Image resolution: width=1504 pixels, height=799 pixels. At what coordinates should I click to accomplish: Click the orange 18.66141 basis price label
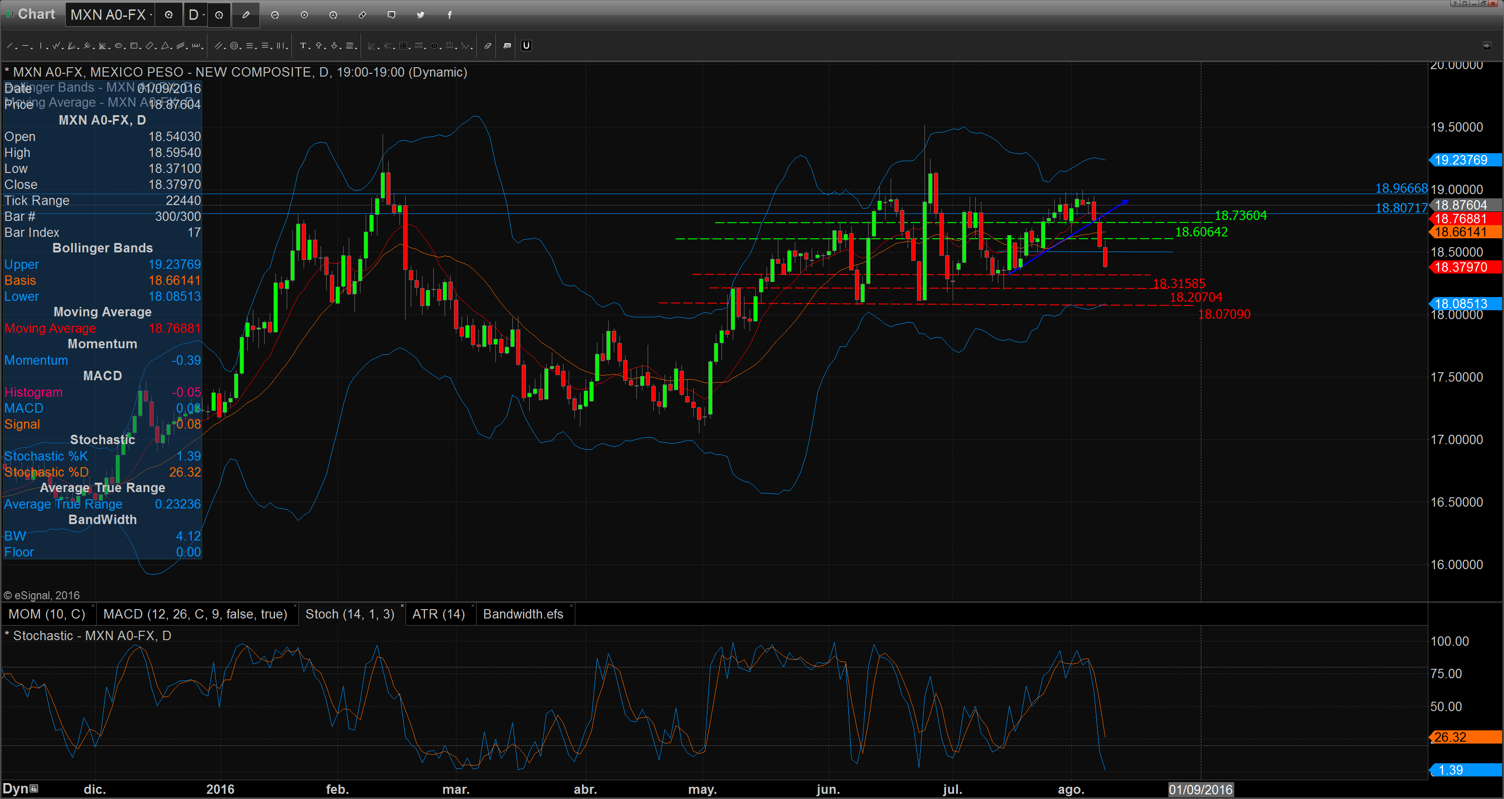pos(1465,232)
